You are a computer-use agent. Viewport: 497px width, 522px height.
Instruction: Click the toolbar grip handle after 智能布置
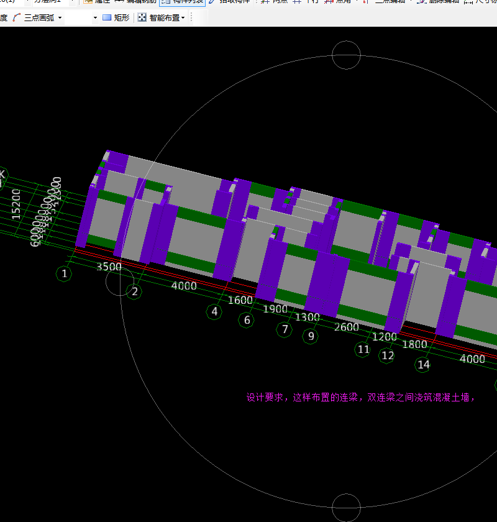191,17
